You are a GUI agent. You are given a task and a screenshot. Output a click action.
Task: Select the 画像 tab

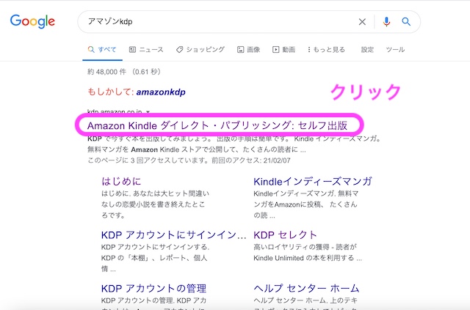pos(248,50)
